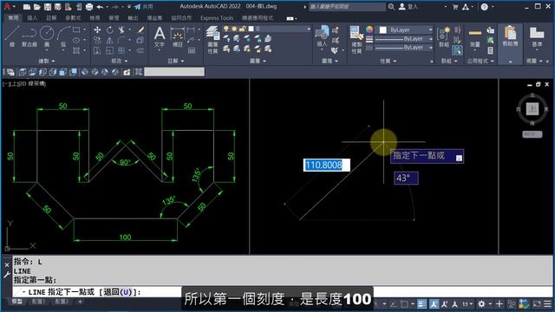555x312 pixels.
Task: Open the layer name dropdown list
Action: 309,29
